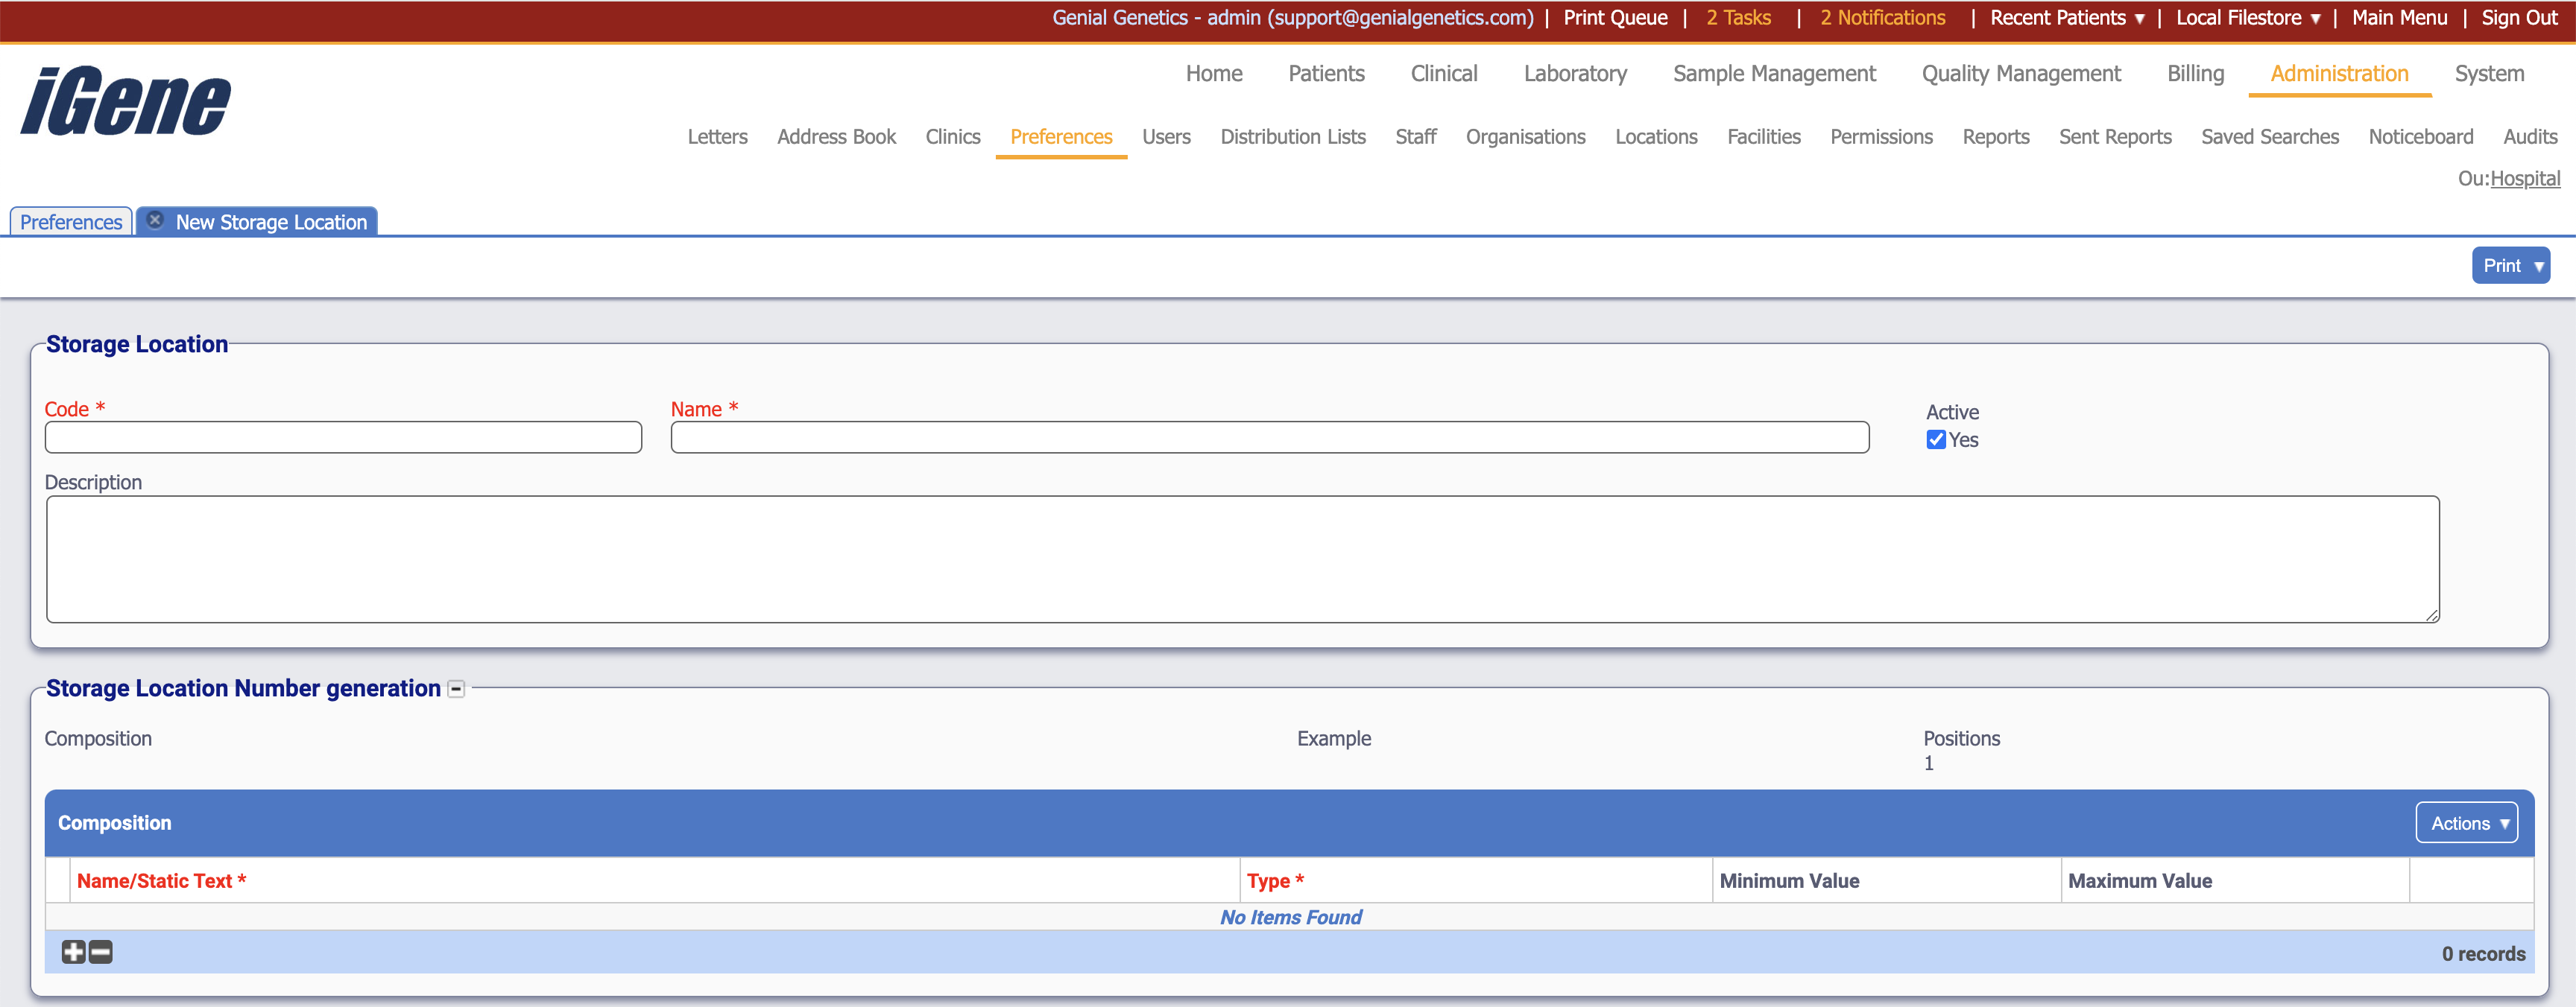Screen dimensions: 2576x1007
Task: Uncheck the Active Yes checkbox
Action: click(1936, 441)
